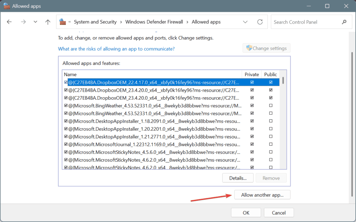Click the Public column header
The width and height of the screenshot is (356, 222).
coord(270,74)
